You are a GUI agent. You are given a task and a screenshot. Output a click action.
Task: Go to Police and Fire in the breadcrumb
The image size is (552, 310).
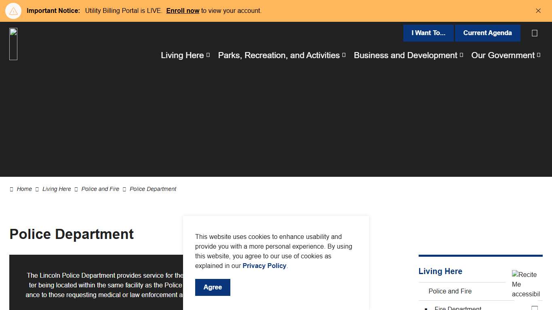(x=100, y=189)
